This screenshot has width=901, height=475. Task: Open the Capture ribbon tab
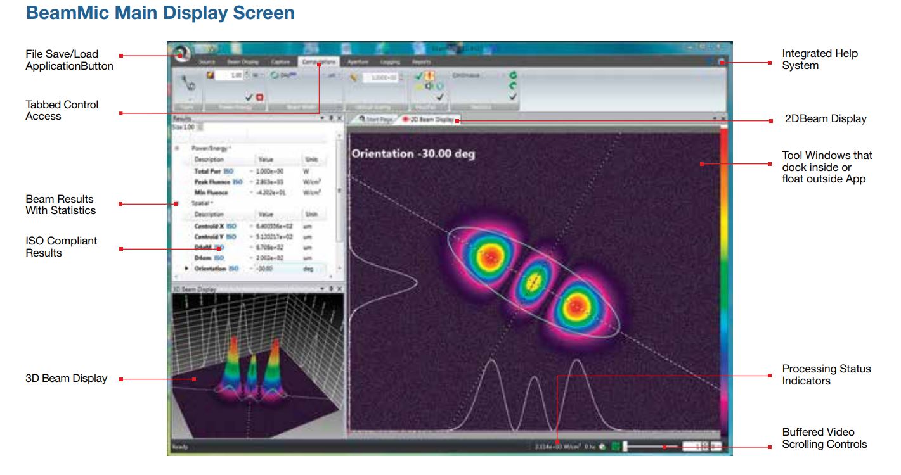(x=280, y=62)
